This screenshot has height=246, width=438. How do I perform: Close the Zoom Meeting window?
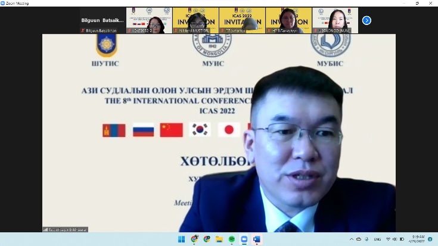(430, 4)
